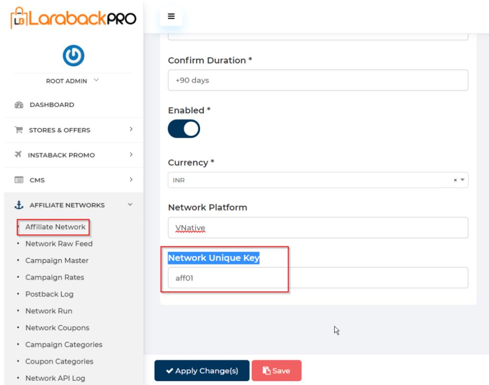This screenshot has height=385, width=489.
Task: Click the Affiliate Networks anchor icon
Action: (19, 205)
